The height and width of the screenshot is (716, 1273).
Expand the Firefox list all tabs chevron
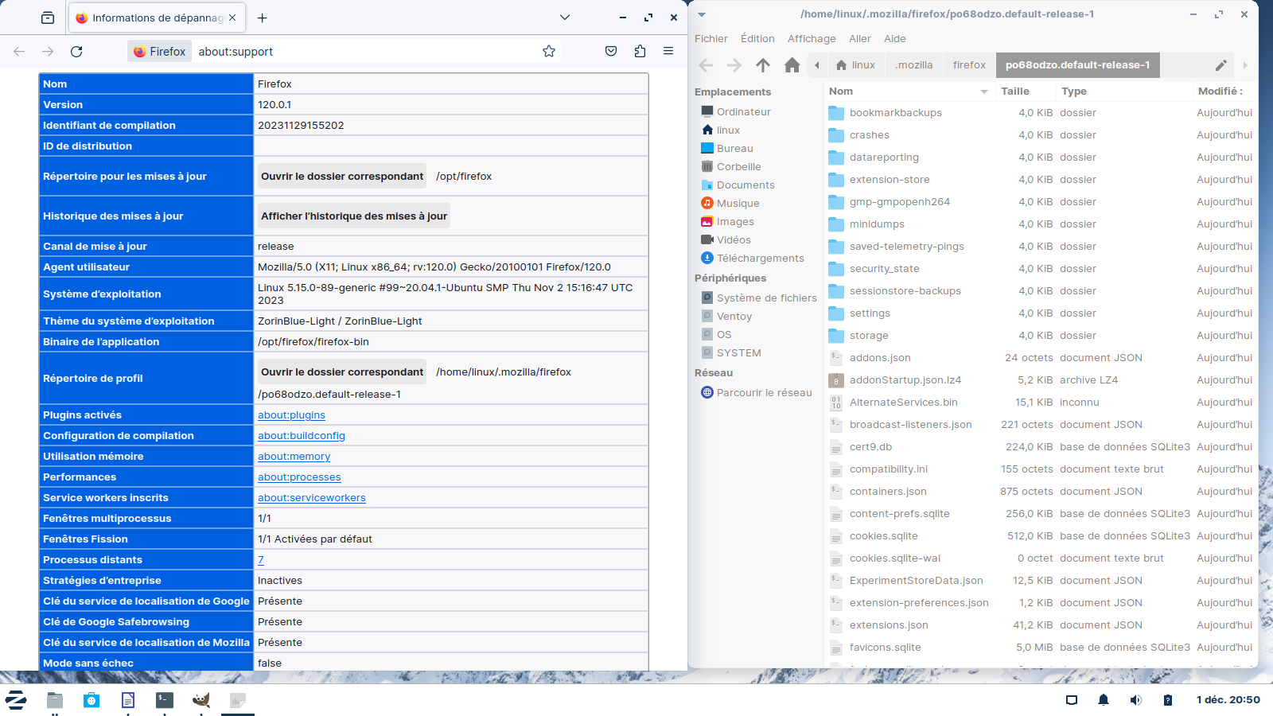565,18
